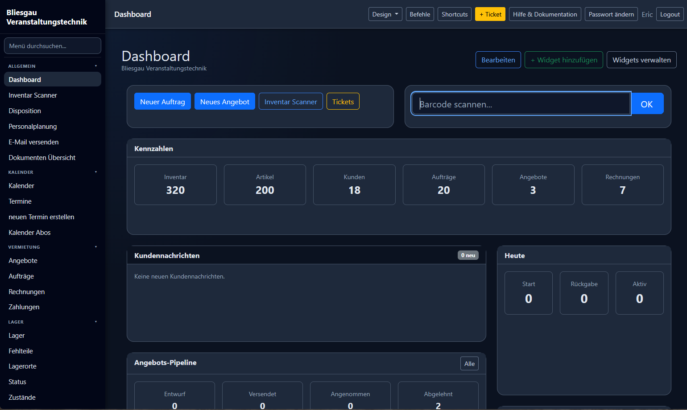Open the Inventar Scanner quick button
Image resolution: width=687 pixels, height=410 pixels.
[x=291, y=102]
